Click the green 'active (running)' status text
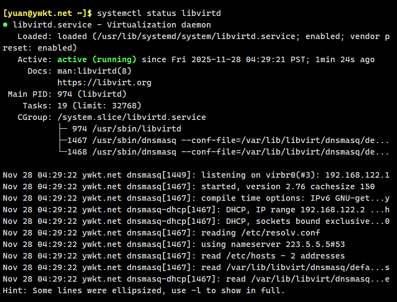Screen dimensions: 397x302 coord(96,59)
